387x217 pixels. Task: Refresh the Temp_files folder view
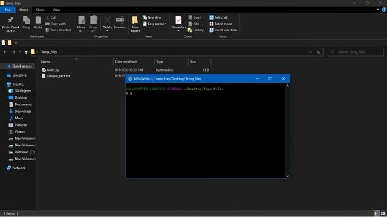point(319,52)
